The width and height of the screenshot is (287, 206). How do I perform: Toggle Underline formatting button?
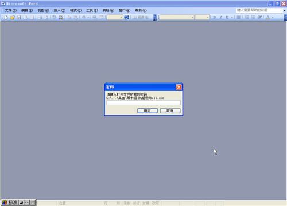coord(227,17)
